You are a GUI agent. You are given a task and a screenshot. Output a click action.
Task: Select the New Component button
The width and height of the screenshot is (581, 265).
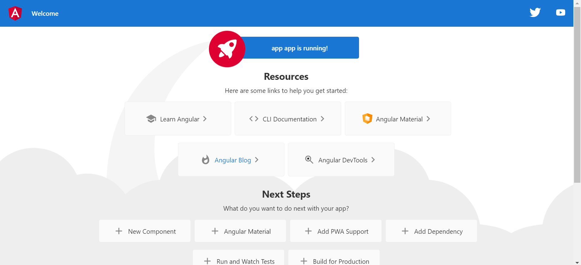(145, 231)
